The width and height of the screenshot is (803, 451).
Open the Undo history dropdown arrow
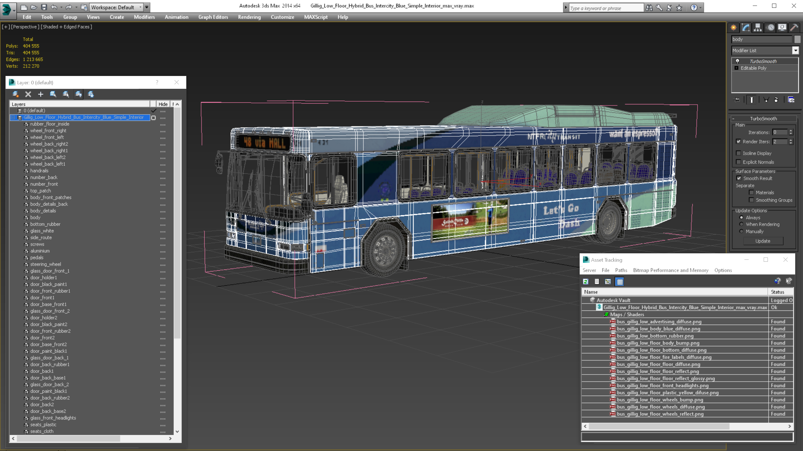(x=61, y=7)
